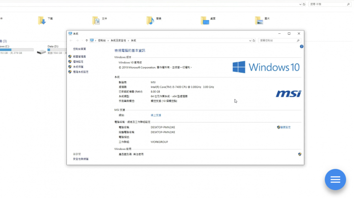Open recent locations dropdown beside forward arrow
354x198 pixels.
(82, 41)
